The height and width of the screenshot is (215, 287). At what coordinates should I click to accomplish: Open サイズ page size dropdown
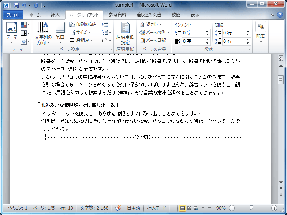coord(80,33)
